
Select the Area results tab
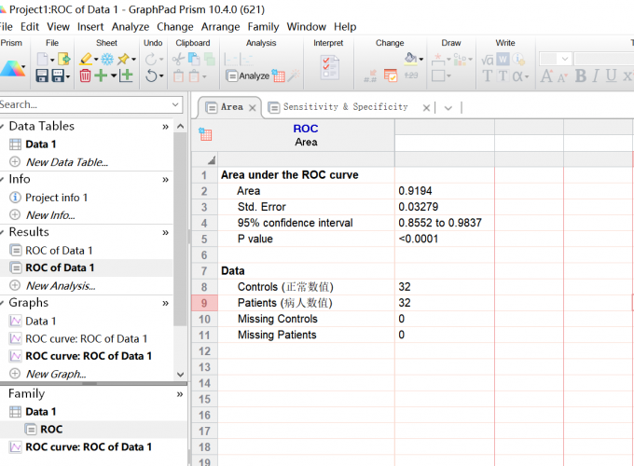(232, 106)
